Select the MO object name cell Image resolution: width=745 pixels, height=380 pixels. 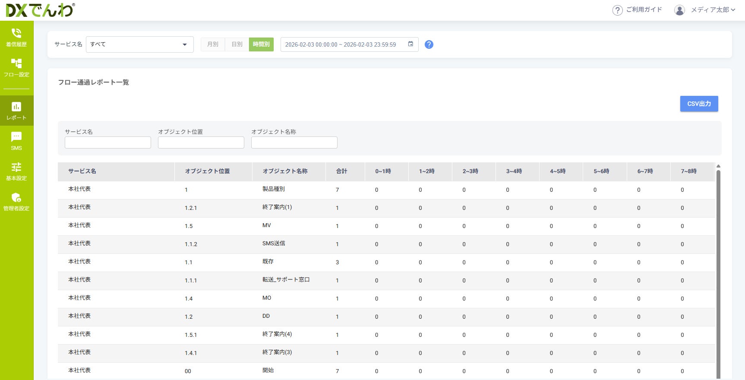(x=267, y=298)
